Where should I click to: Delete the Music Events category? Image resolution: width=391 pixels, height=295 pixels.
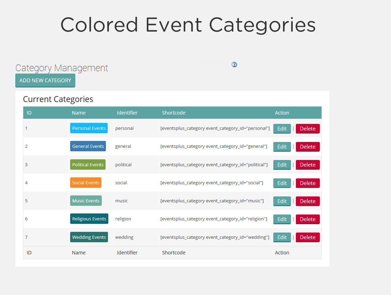coord(307,201)
